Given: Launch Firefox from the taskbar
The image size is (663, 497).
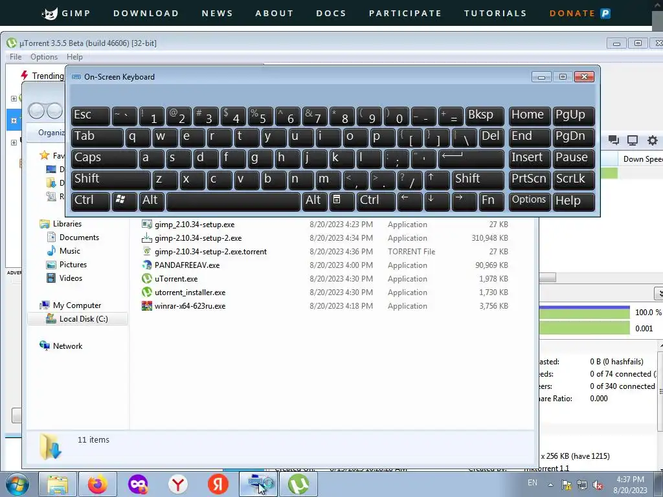Looking at the screenshot, I should 98,484.
